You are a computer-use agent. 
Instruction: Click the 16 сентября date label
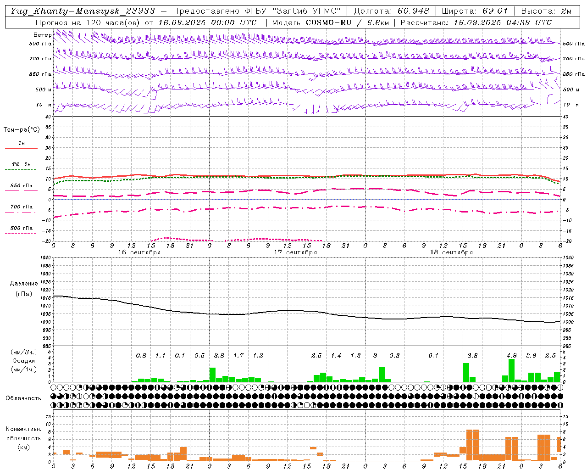[139, 252]
